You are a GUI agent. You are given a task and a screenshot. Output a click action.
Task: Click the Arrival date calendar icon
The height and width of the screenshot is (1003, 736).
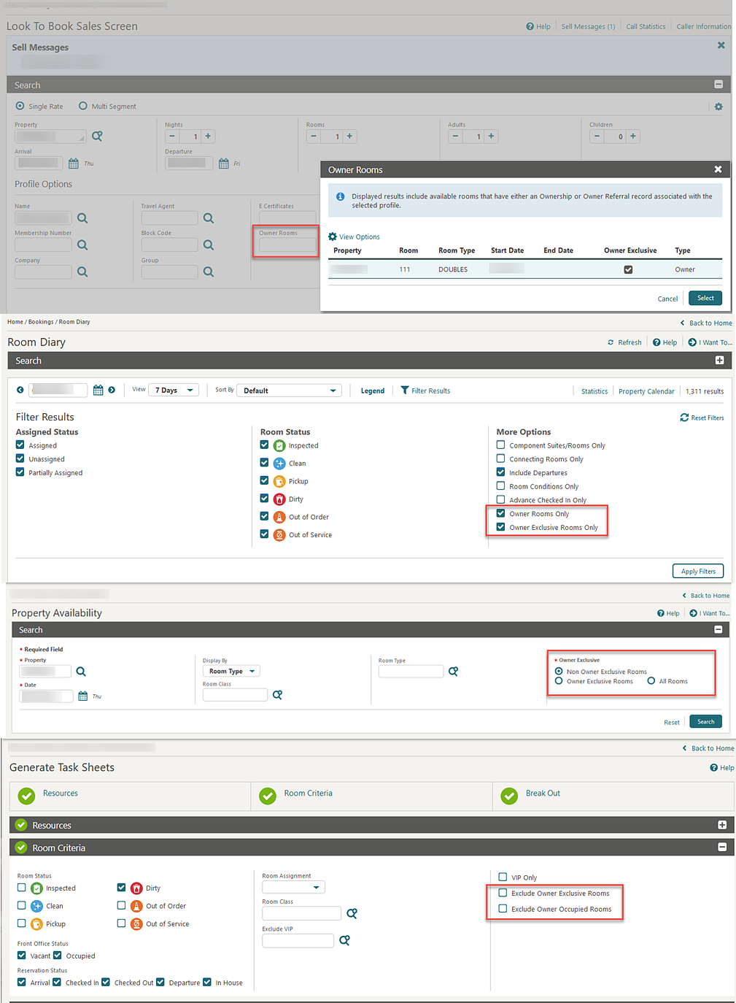point(74,163)
